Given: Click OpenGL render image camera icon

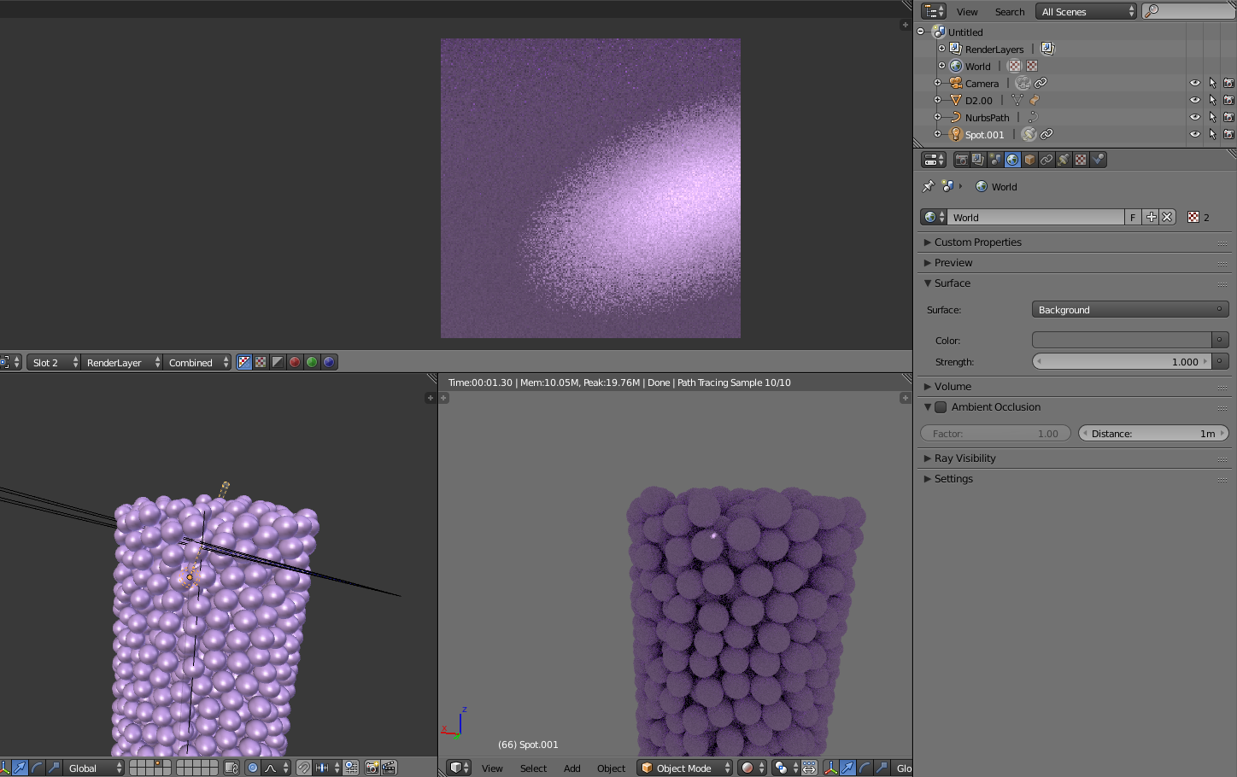Looking at the screenshot, I should (x=372, y=768).
